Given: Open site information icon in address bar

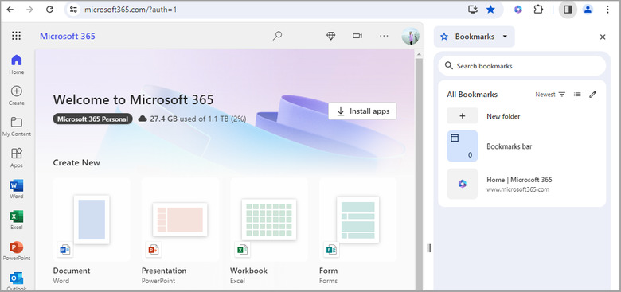Looking at the screenshot, I should pyautogui.click(x=72, y=10).
